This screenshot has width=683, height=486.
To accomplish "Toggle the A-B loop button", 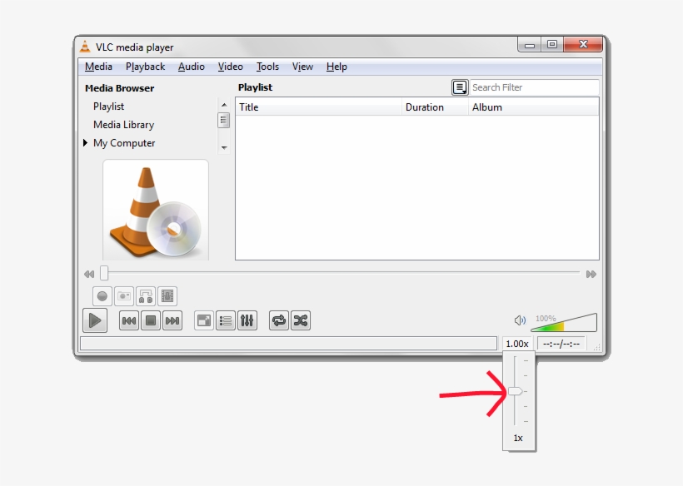I will click(146, 296).
